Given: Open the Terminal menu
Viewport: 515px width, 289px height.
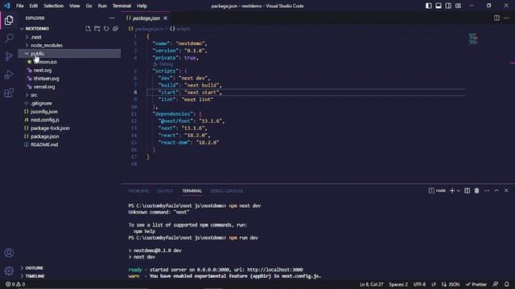Looking at the screenshot, I should pos(122,6).
